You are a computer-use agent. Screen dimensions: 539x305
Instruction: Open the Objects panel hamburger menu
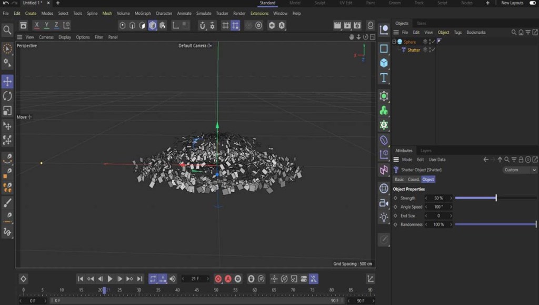coord(396,32)
